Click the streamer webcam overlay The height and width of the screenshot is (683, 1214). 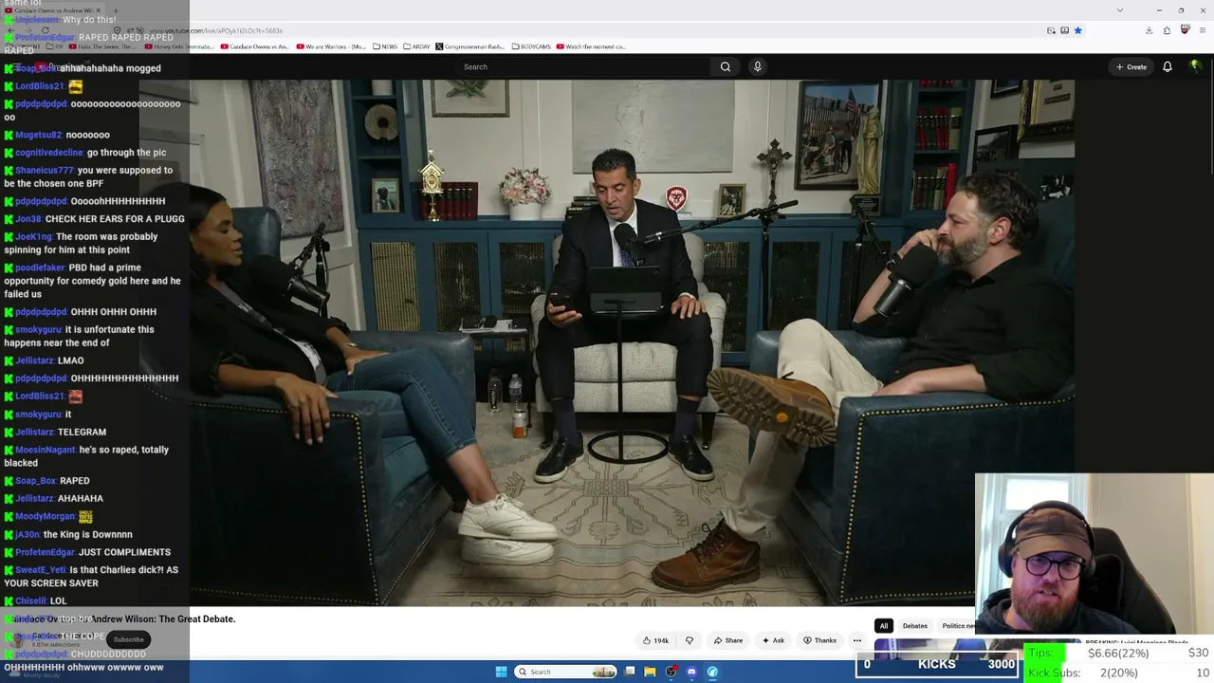tap(1094, 555)
